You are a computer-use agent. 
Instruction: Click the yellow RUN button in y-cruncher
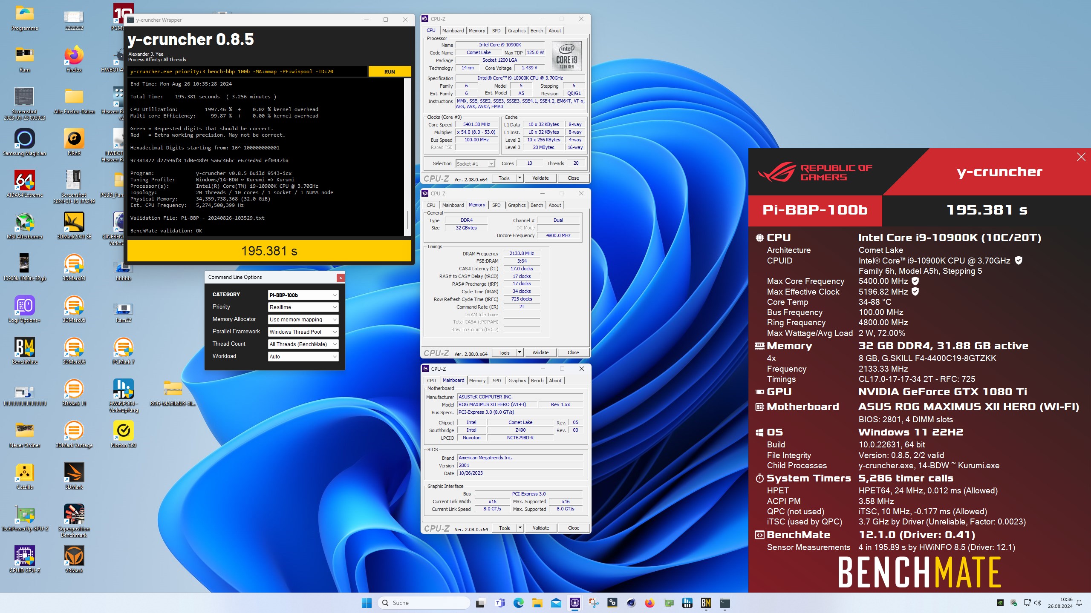point(390,72)
